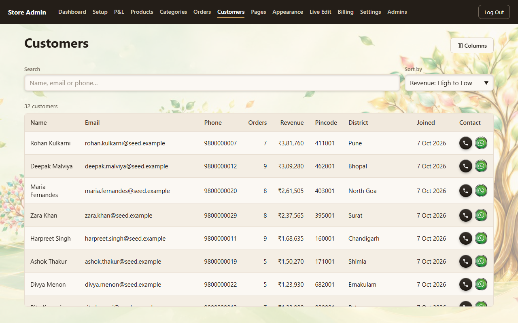Tap the WhatsApp icon for Zara Khan
The height and width of the screenshot is (323, 518).
[481, 215]
